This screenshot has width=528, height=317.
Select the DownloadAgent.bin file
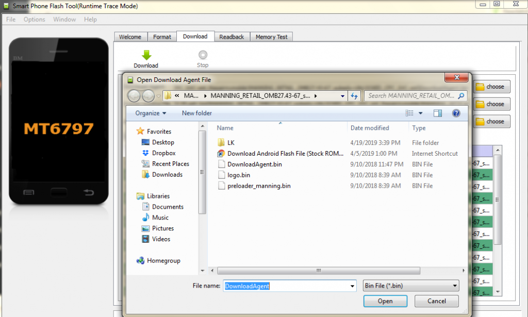[254, 164]
